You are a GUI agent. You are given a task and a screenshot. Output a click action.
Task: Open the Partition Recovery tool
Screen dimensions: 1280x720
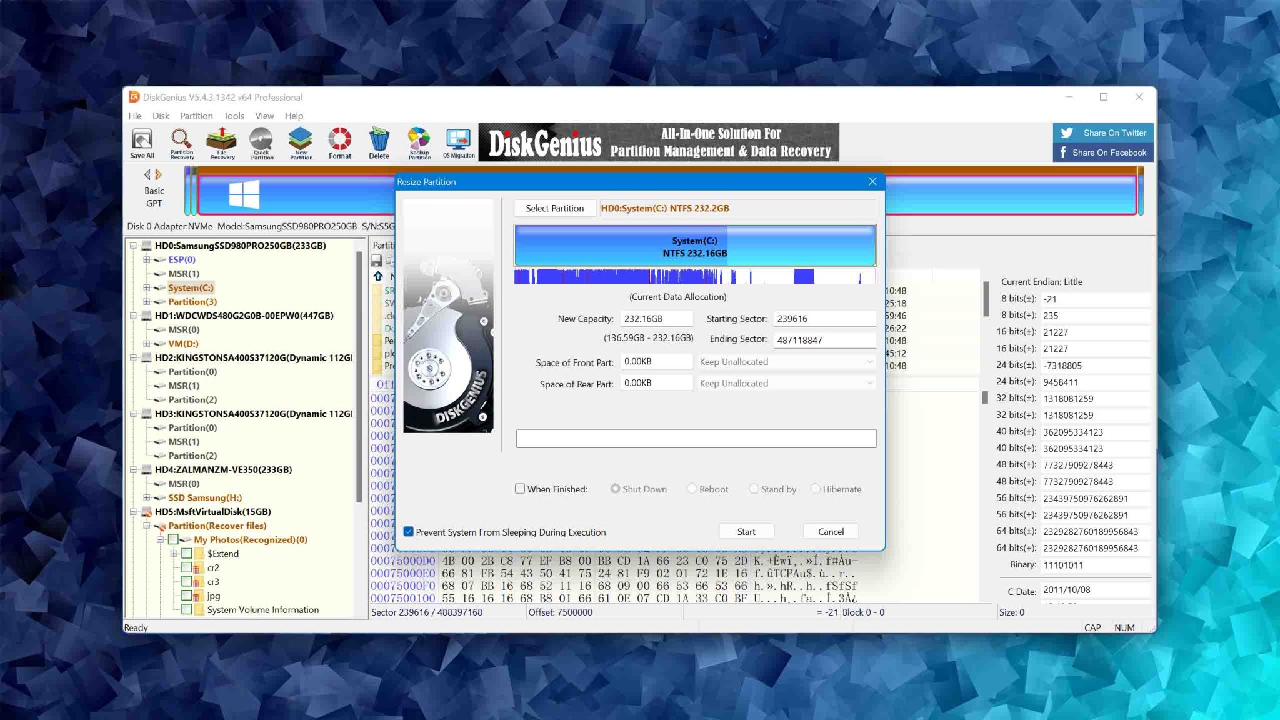pos(182,142)
